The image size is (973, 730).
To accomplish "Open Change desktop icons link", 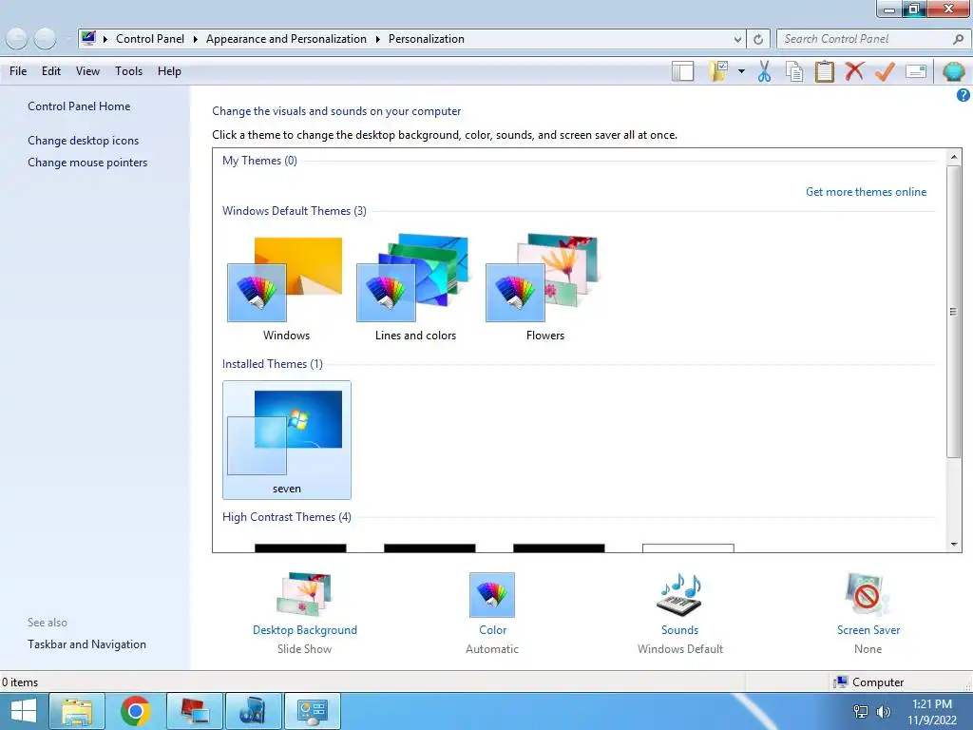I will [84, 141].
